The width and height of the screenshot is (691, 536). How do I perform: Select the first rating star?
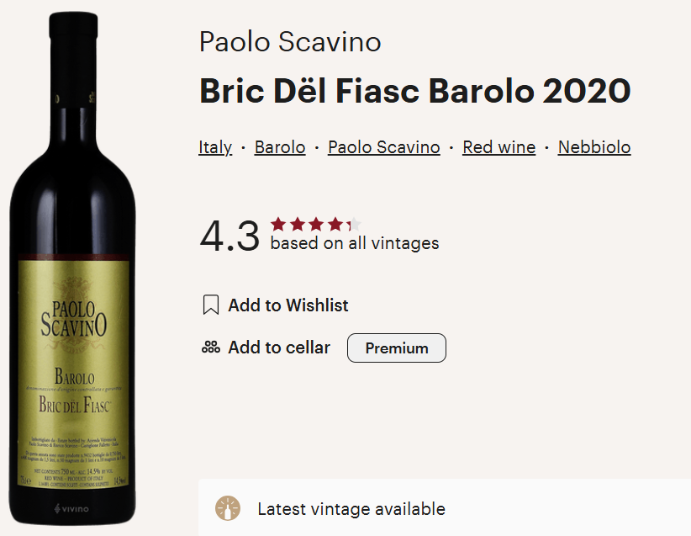(x=277, y=224)
